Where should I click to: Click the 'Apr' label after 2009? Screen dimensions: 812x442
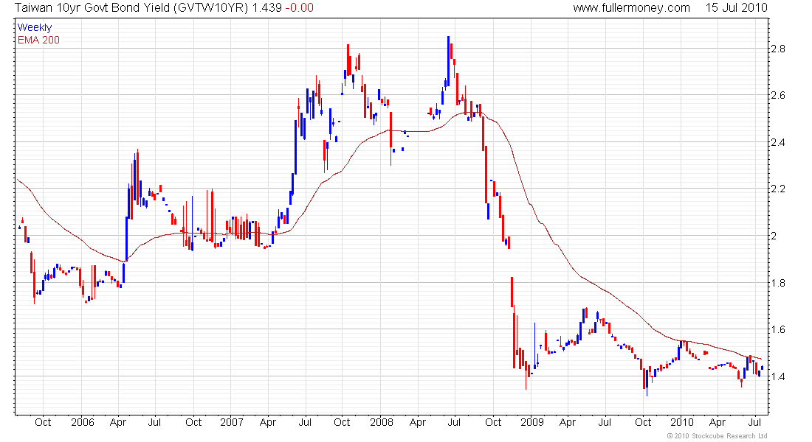(x=568, y=423)
